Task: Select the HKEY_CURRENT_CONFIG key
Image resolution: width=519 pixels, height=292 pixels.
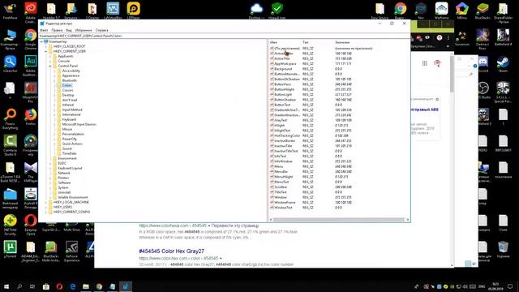Action: (71, 212)
